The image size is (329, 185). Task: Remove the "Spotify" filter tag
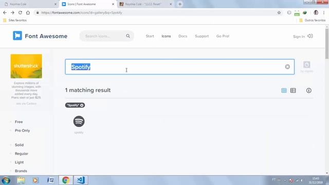click(x=82, y=105)
